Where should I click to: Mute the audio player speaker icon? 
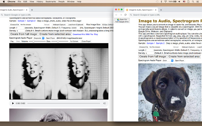point(104,103)
